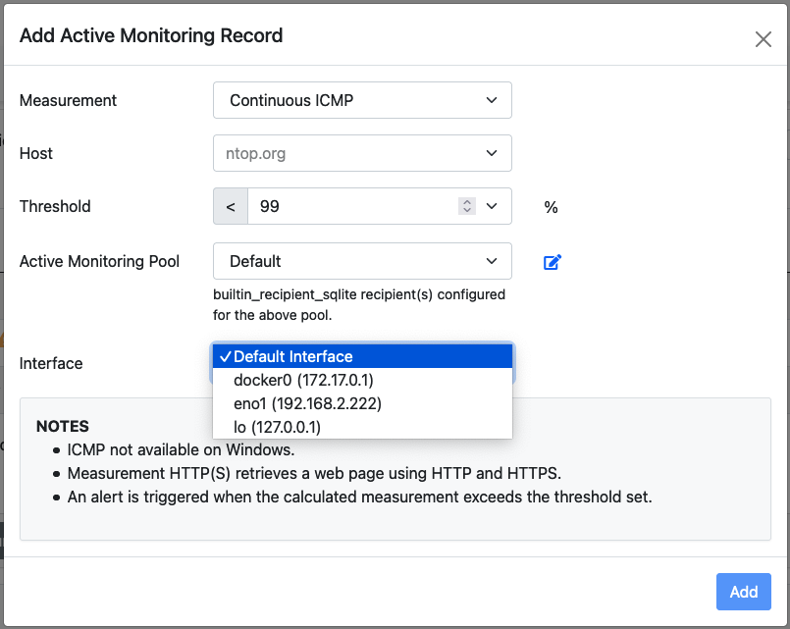The width and height of the screenshot is (790, 629).
Task: Click the Interface label
Action: click(x=51, y=363)
